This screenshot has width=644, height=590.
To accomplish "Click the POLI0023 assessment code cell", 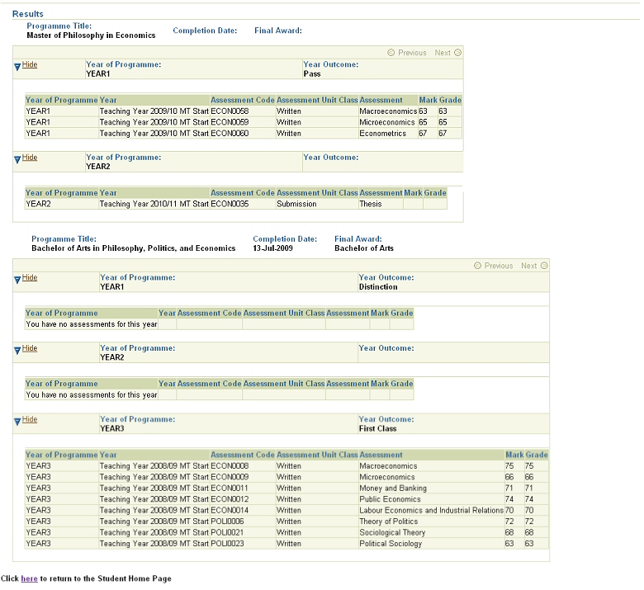I will [x=230, y=544].
